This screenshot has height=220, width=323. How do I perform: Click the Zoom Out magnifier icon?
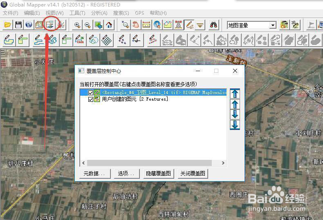(88, 25)
